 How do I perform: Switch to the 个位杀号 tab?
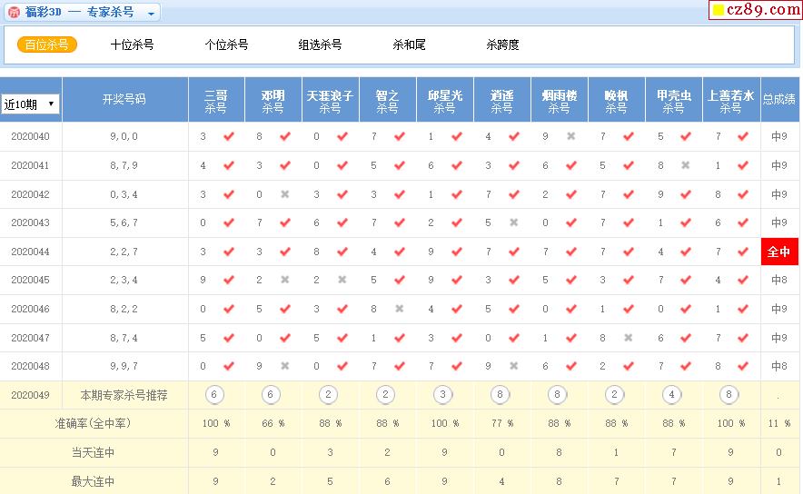point(226,44)
